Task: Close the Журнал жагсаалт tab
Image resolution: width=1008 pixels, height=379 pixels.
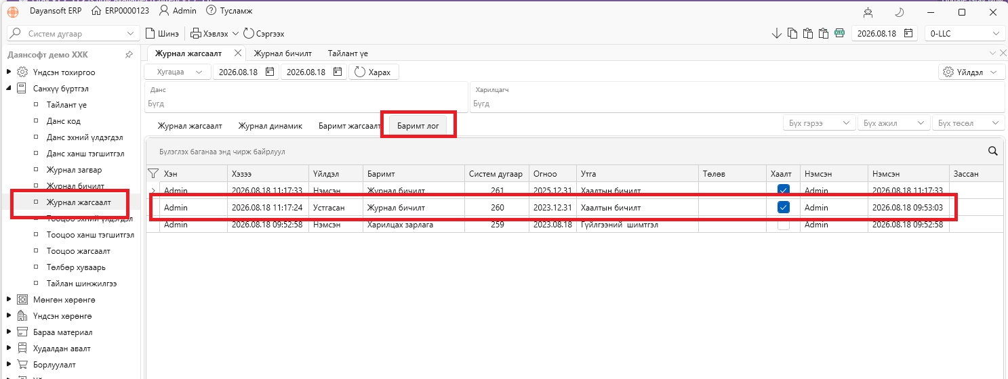Action: 237,53
